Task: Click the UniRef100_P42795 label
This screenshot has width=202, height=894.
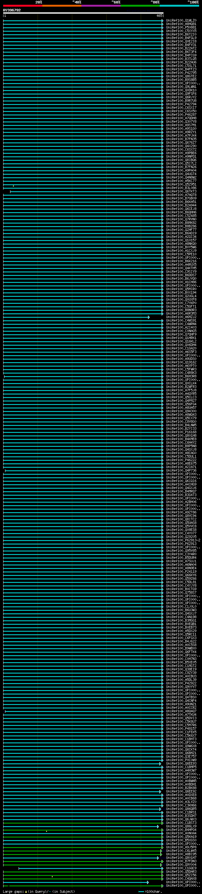Action: [181, 73]
